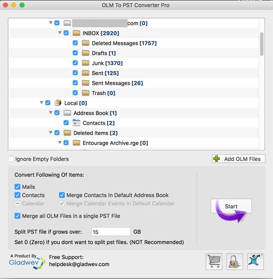The width and height of the screenshot is (273, 279).
Task: Toggle the Mails checkbox
Action: 17,187
